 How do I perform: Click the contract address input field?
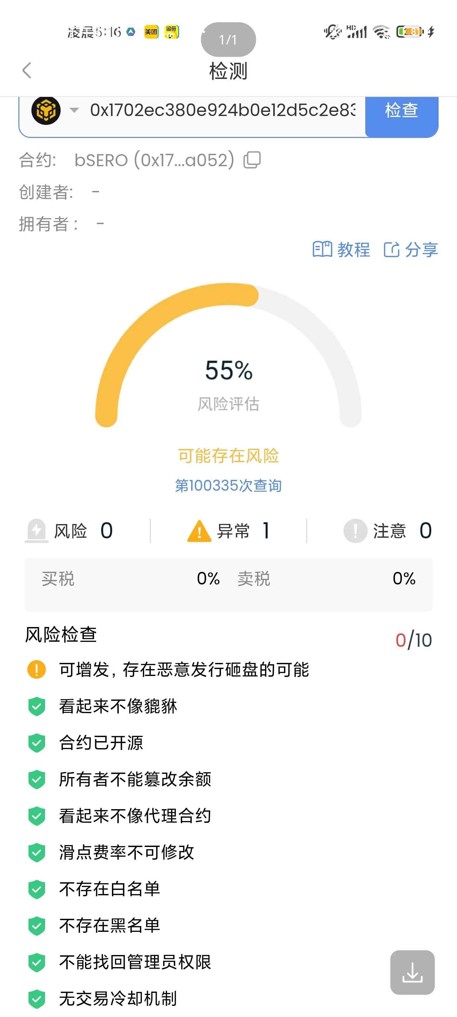[222, 110]
